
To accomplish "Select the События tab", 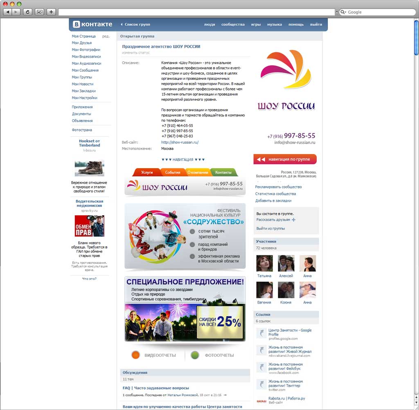I will pos(172,172).
